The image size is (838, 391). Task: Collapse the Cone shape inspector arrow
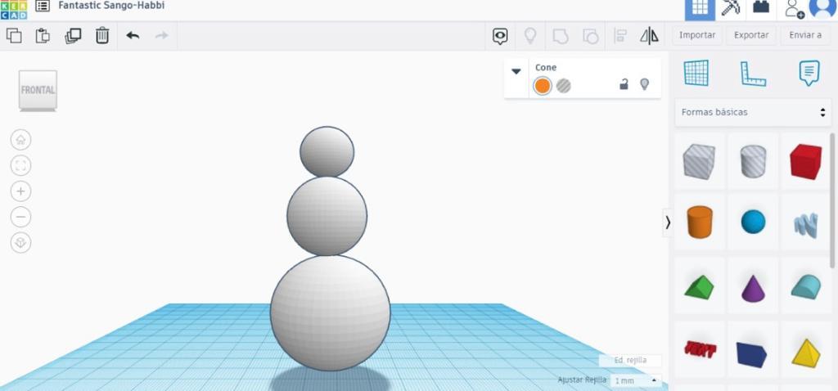click(x=516, y=71)
